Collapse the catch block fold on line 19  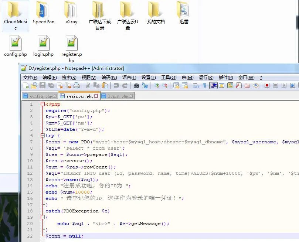click(x=43, y=217)
